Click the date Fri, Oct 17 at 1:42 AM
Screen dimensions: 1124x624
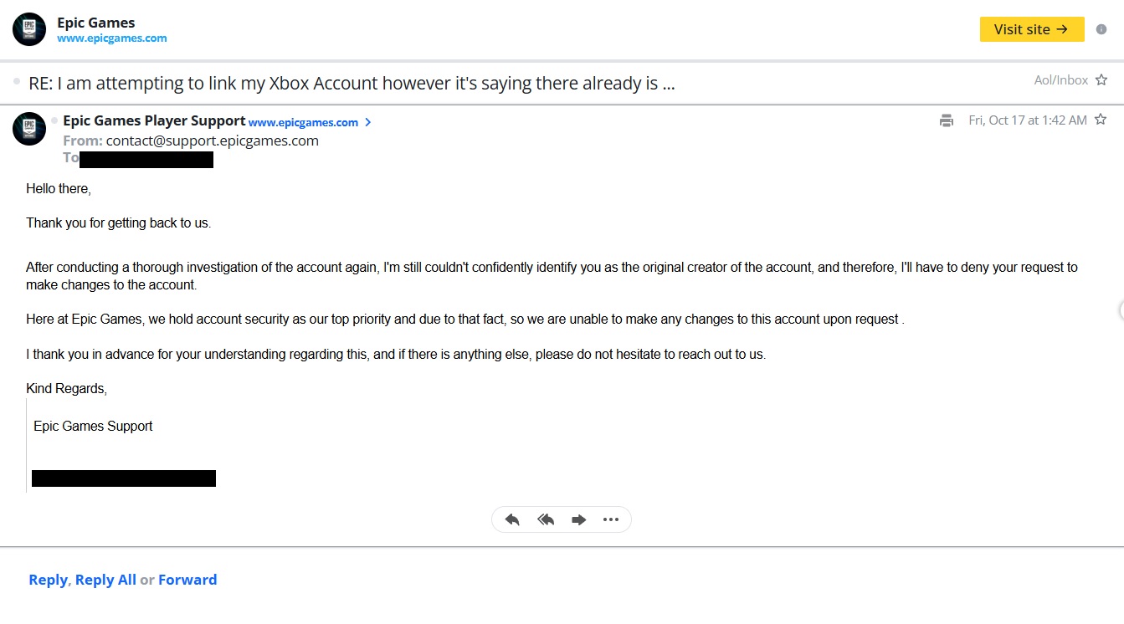(1028, 120)
